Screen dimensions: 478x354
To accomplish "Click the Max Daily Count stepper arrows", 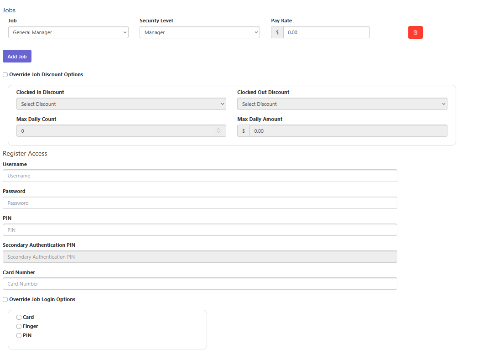I will 218,131.
